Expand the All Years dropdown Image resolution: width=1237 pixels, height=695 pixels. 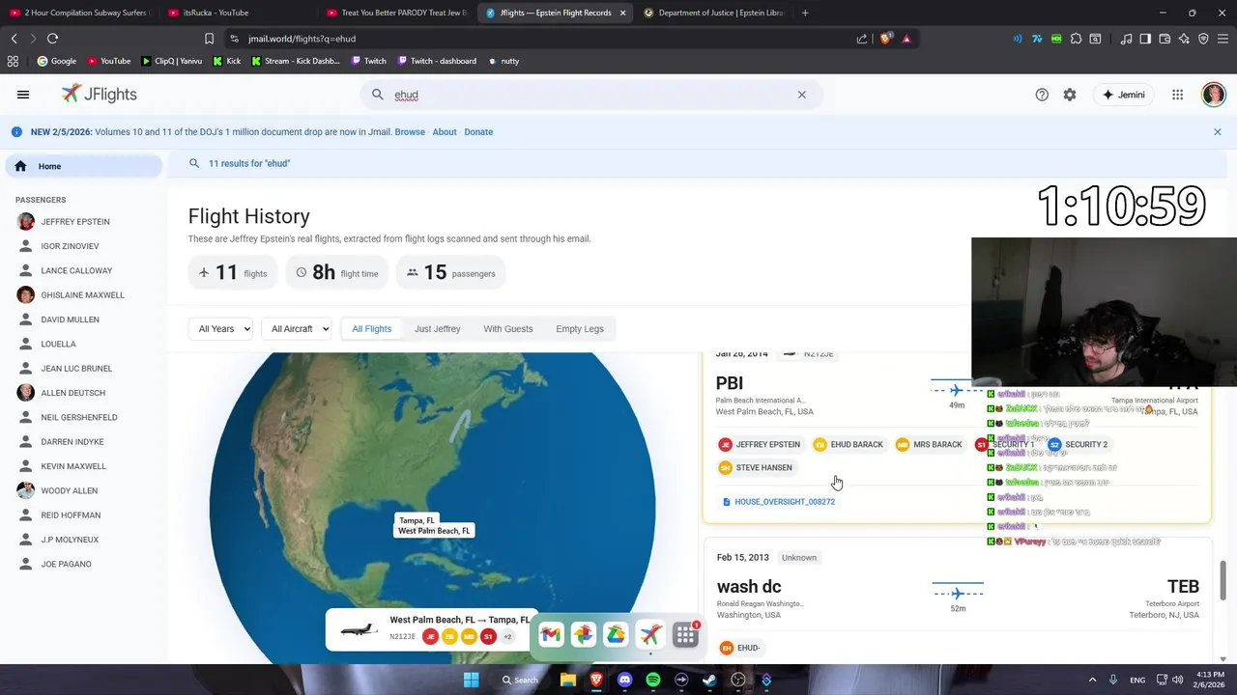pyautogui.click(x=220, y=329)
